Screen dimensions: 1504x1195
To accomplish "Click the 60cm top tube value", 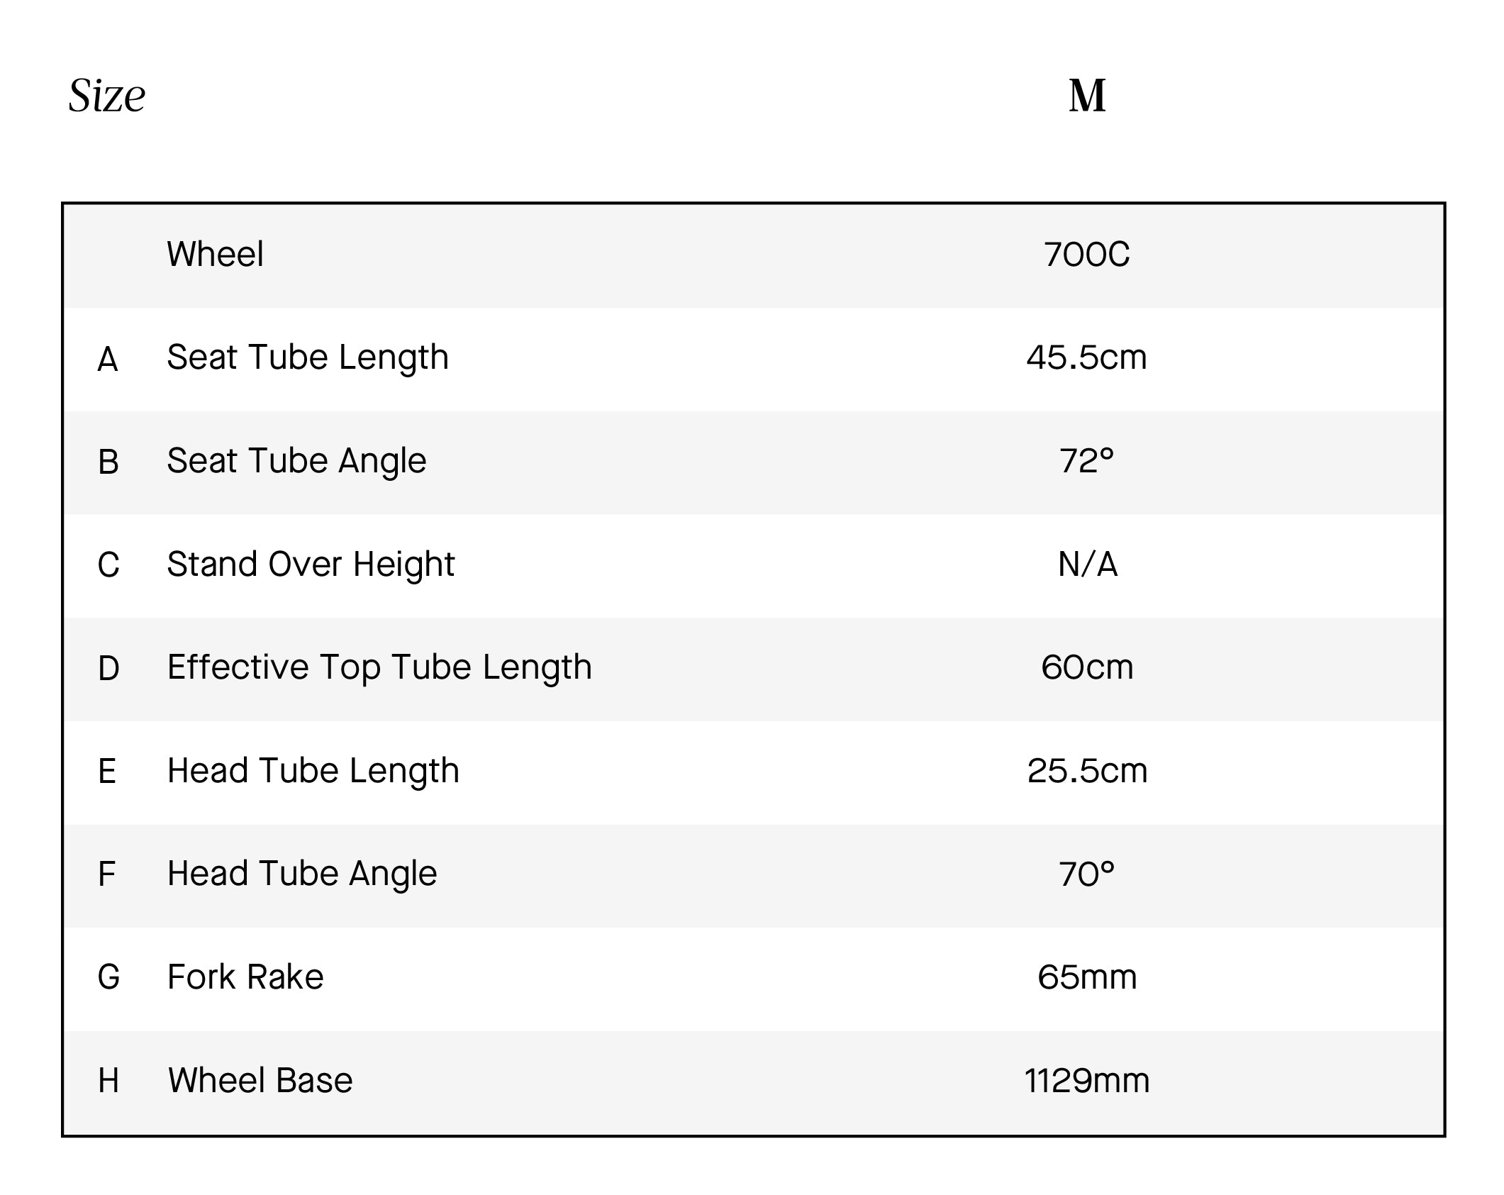I will click(1087, 667).
